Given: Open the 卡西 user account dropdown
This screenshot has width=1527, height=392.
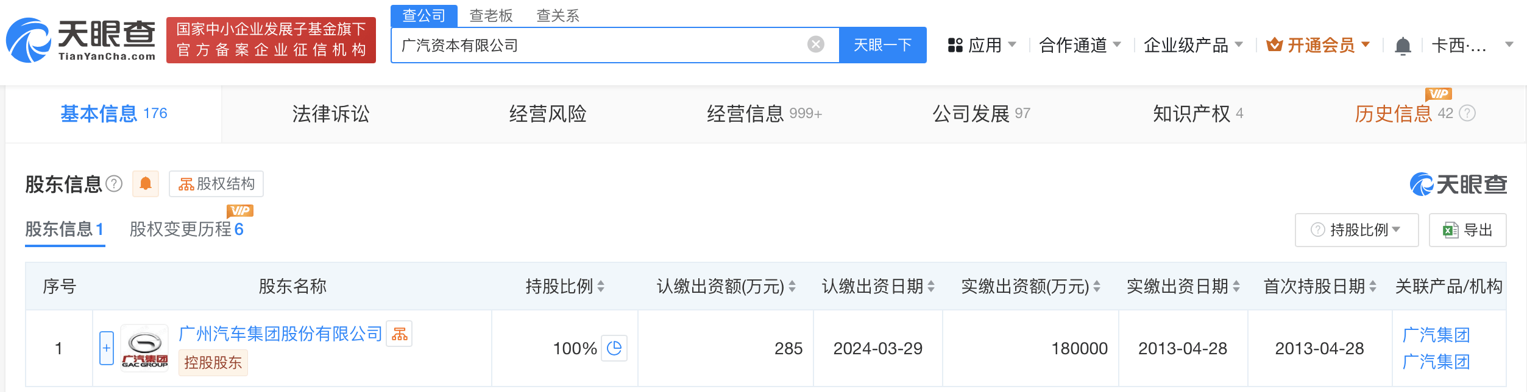Looking at the screenshot, I should click(x=1472, y=45).
